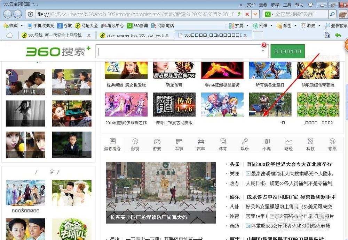Open the 收藏 favorites star button

(x=10, y=26)
